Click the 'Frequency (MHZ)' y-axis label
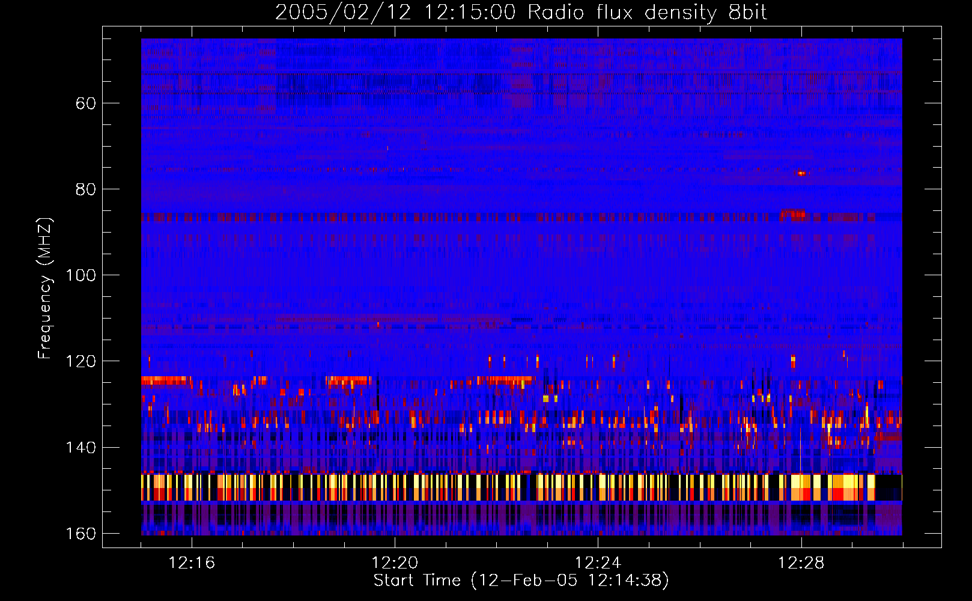This screenshot has height=601, width=972. (45, 288)
